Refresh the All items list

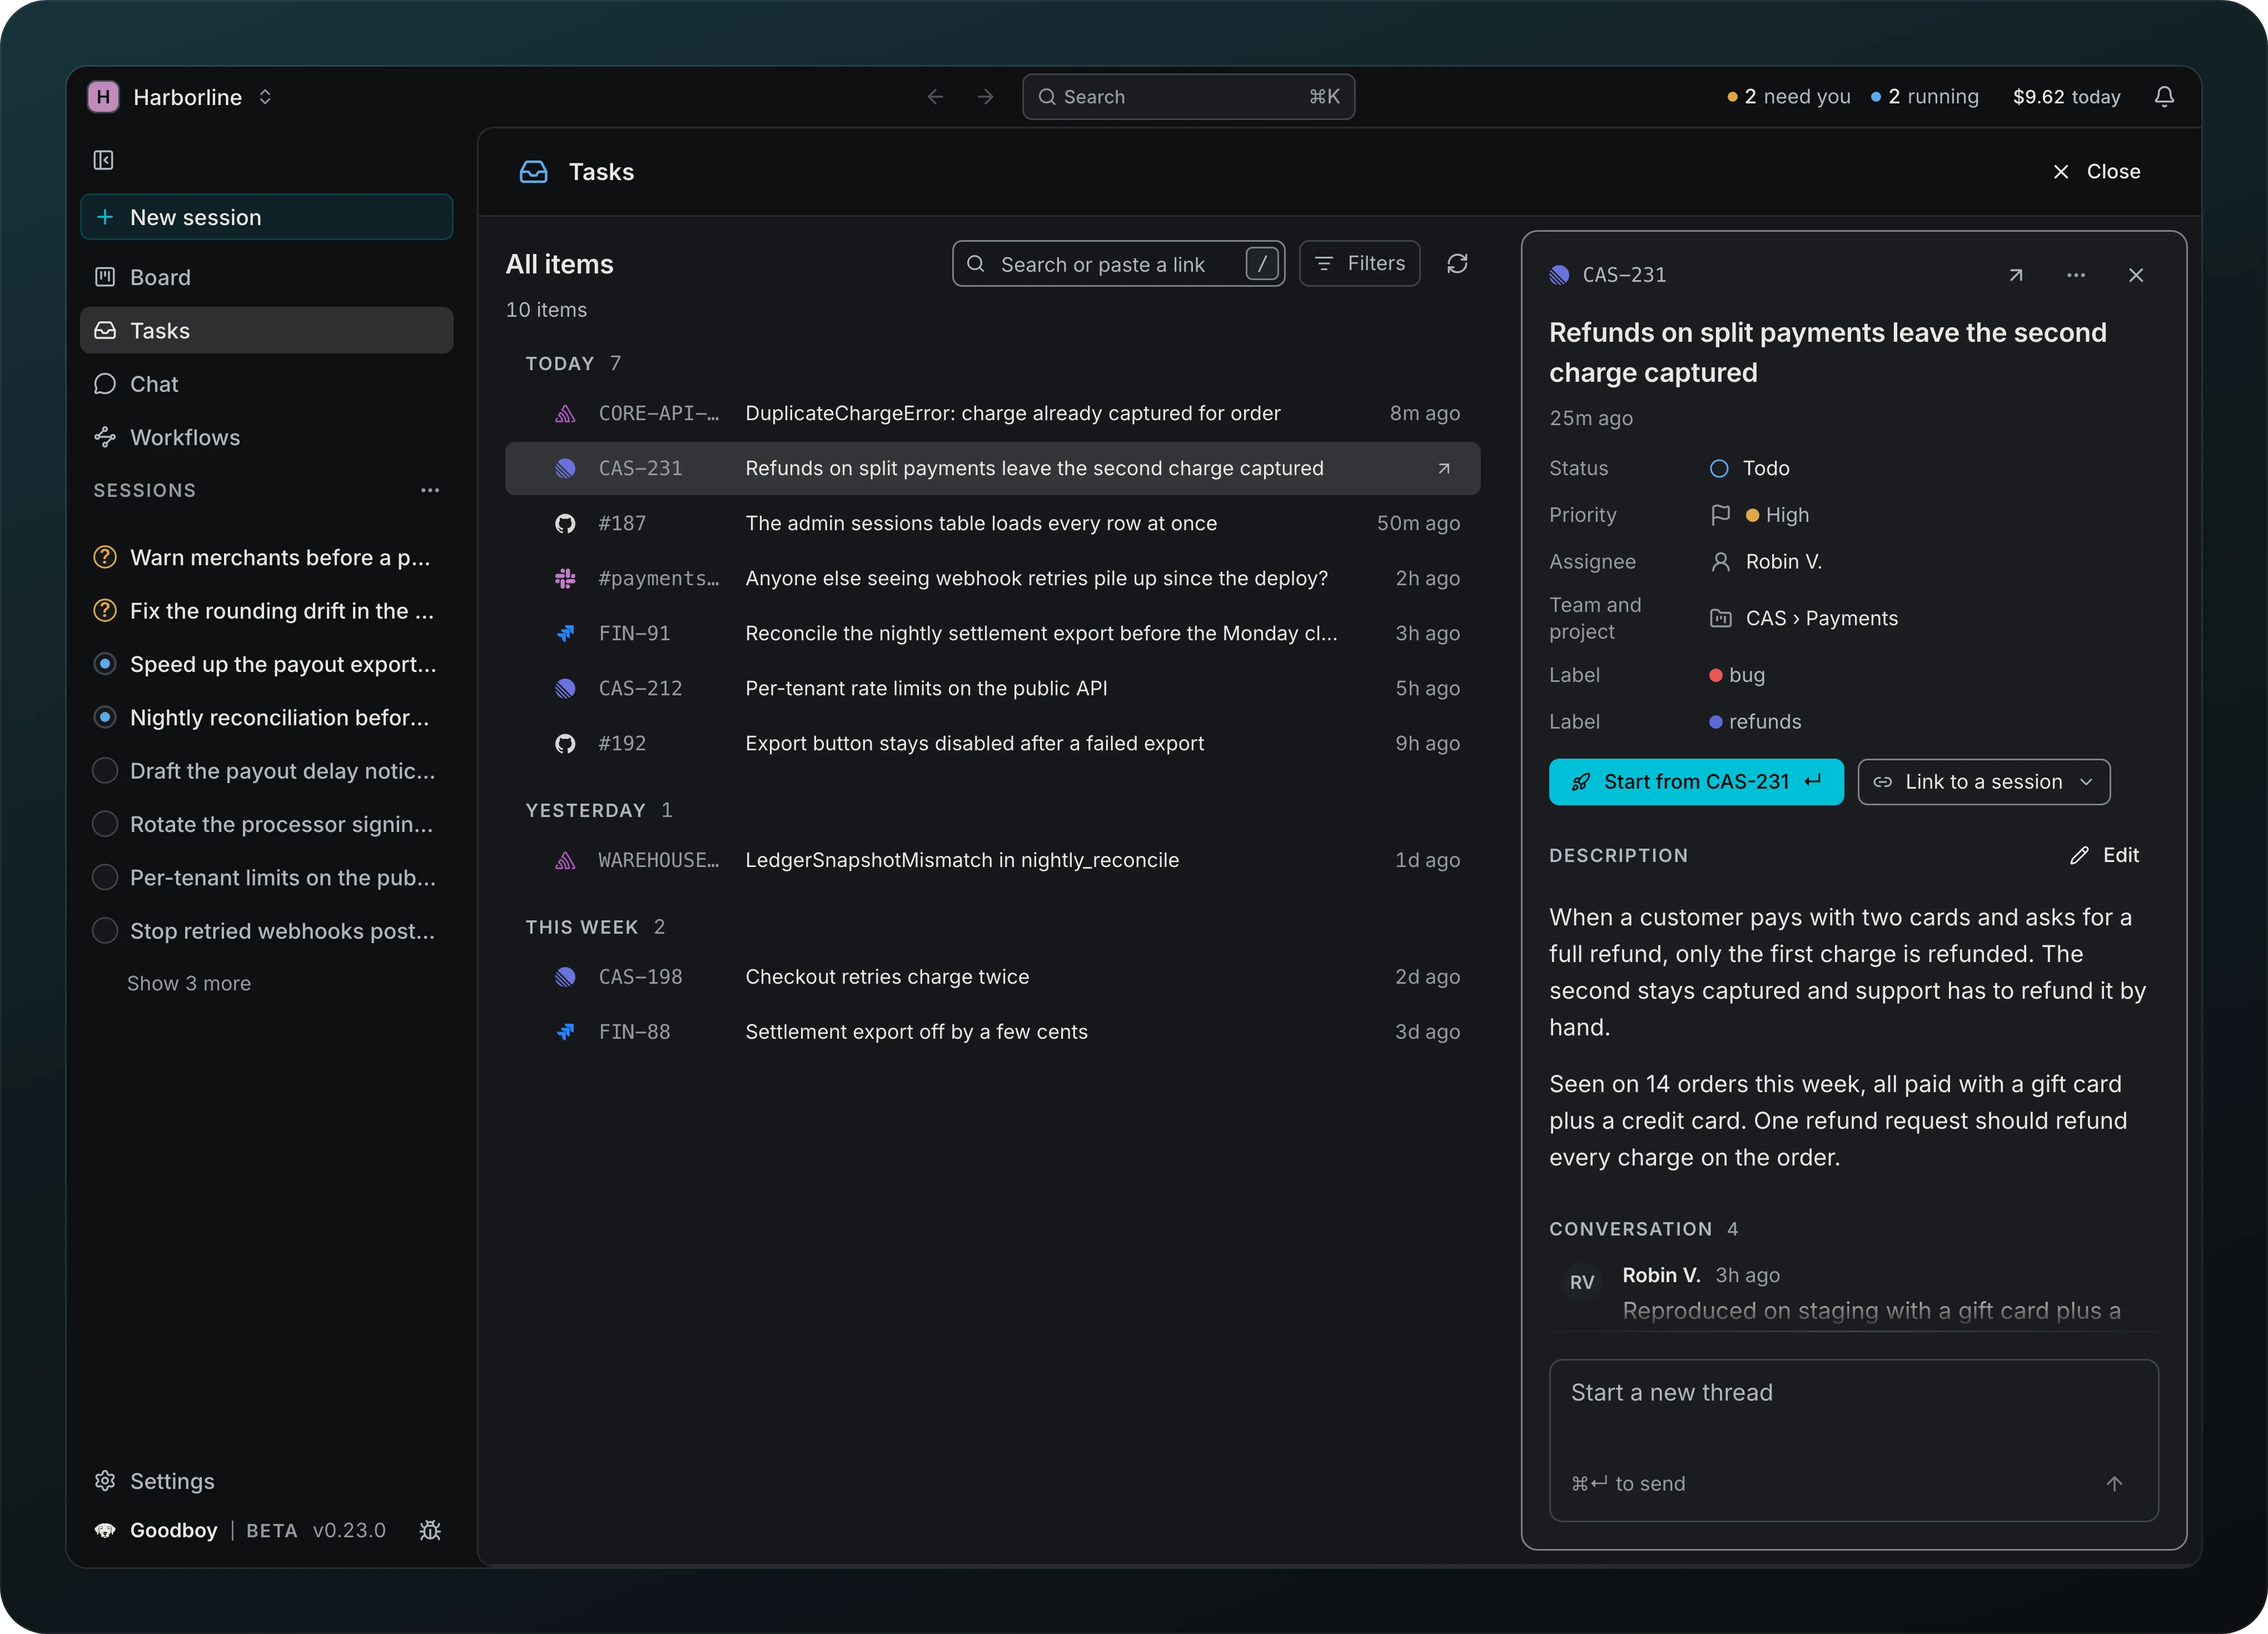(x=1457, y=264)
